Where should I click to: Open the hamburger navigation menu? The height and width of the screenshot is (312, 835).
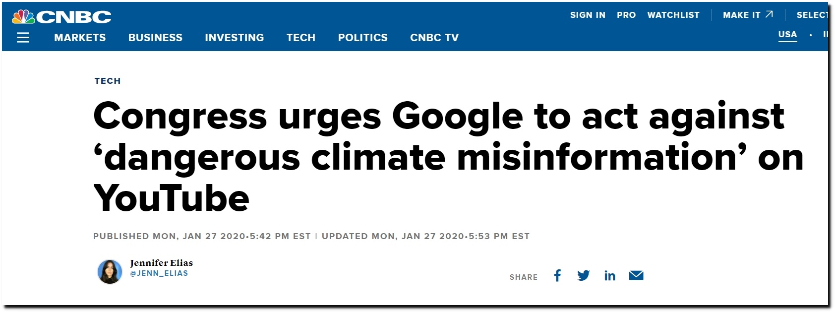[23, 38]
